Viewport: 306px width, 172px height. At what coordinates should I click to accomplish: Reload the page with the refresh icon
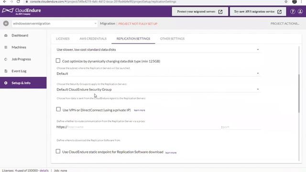[x=18, y=1]
